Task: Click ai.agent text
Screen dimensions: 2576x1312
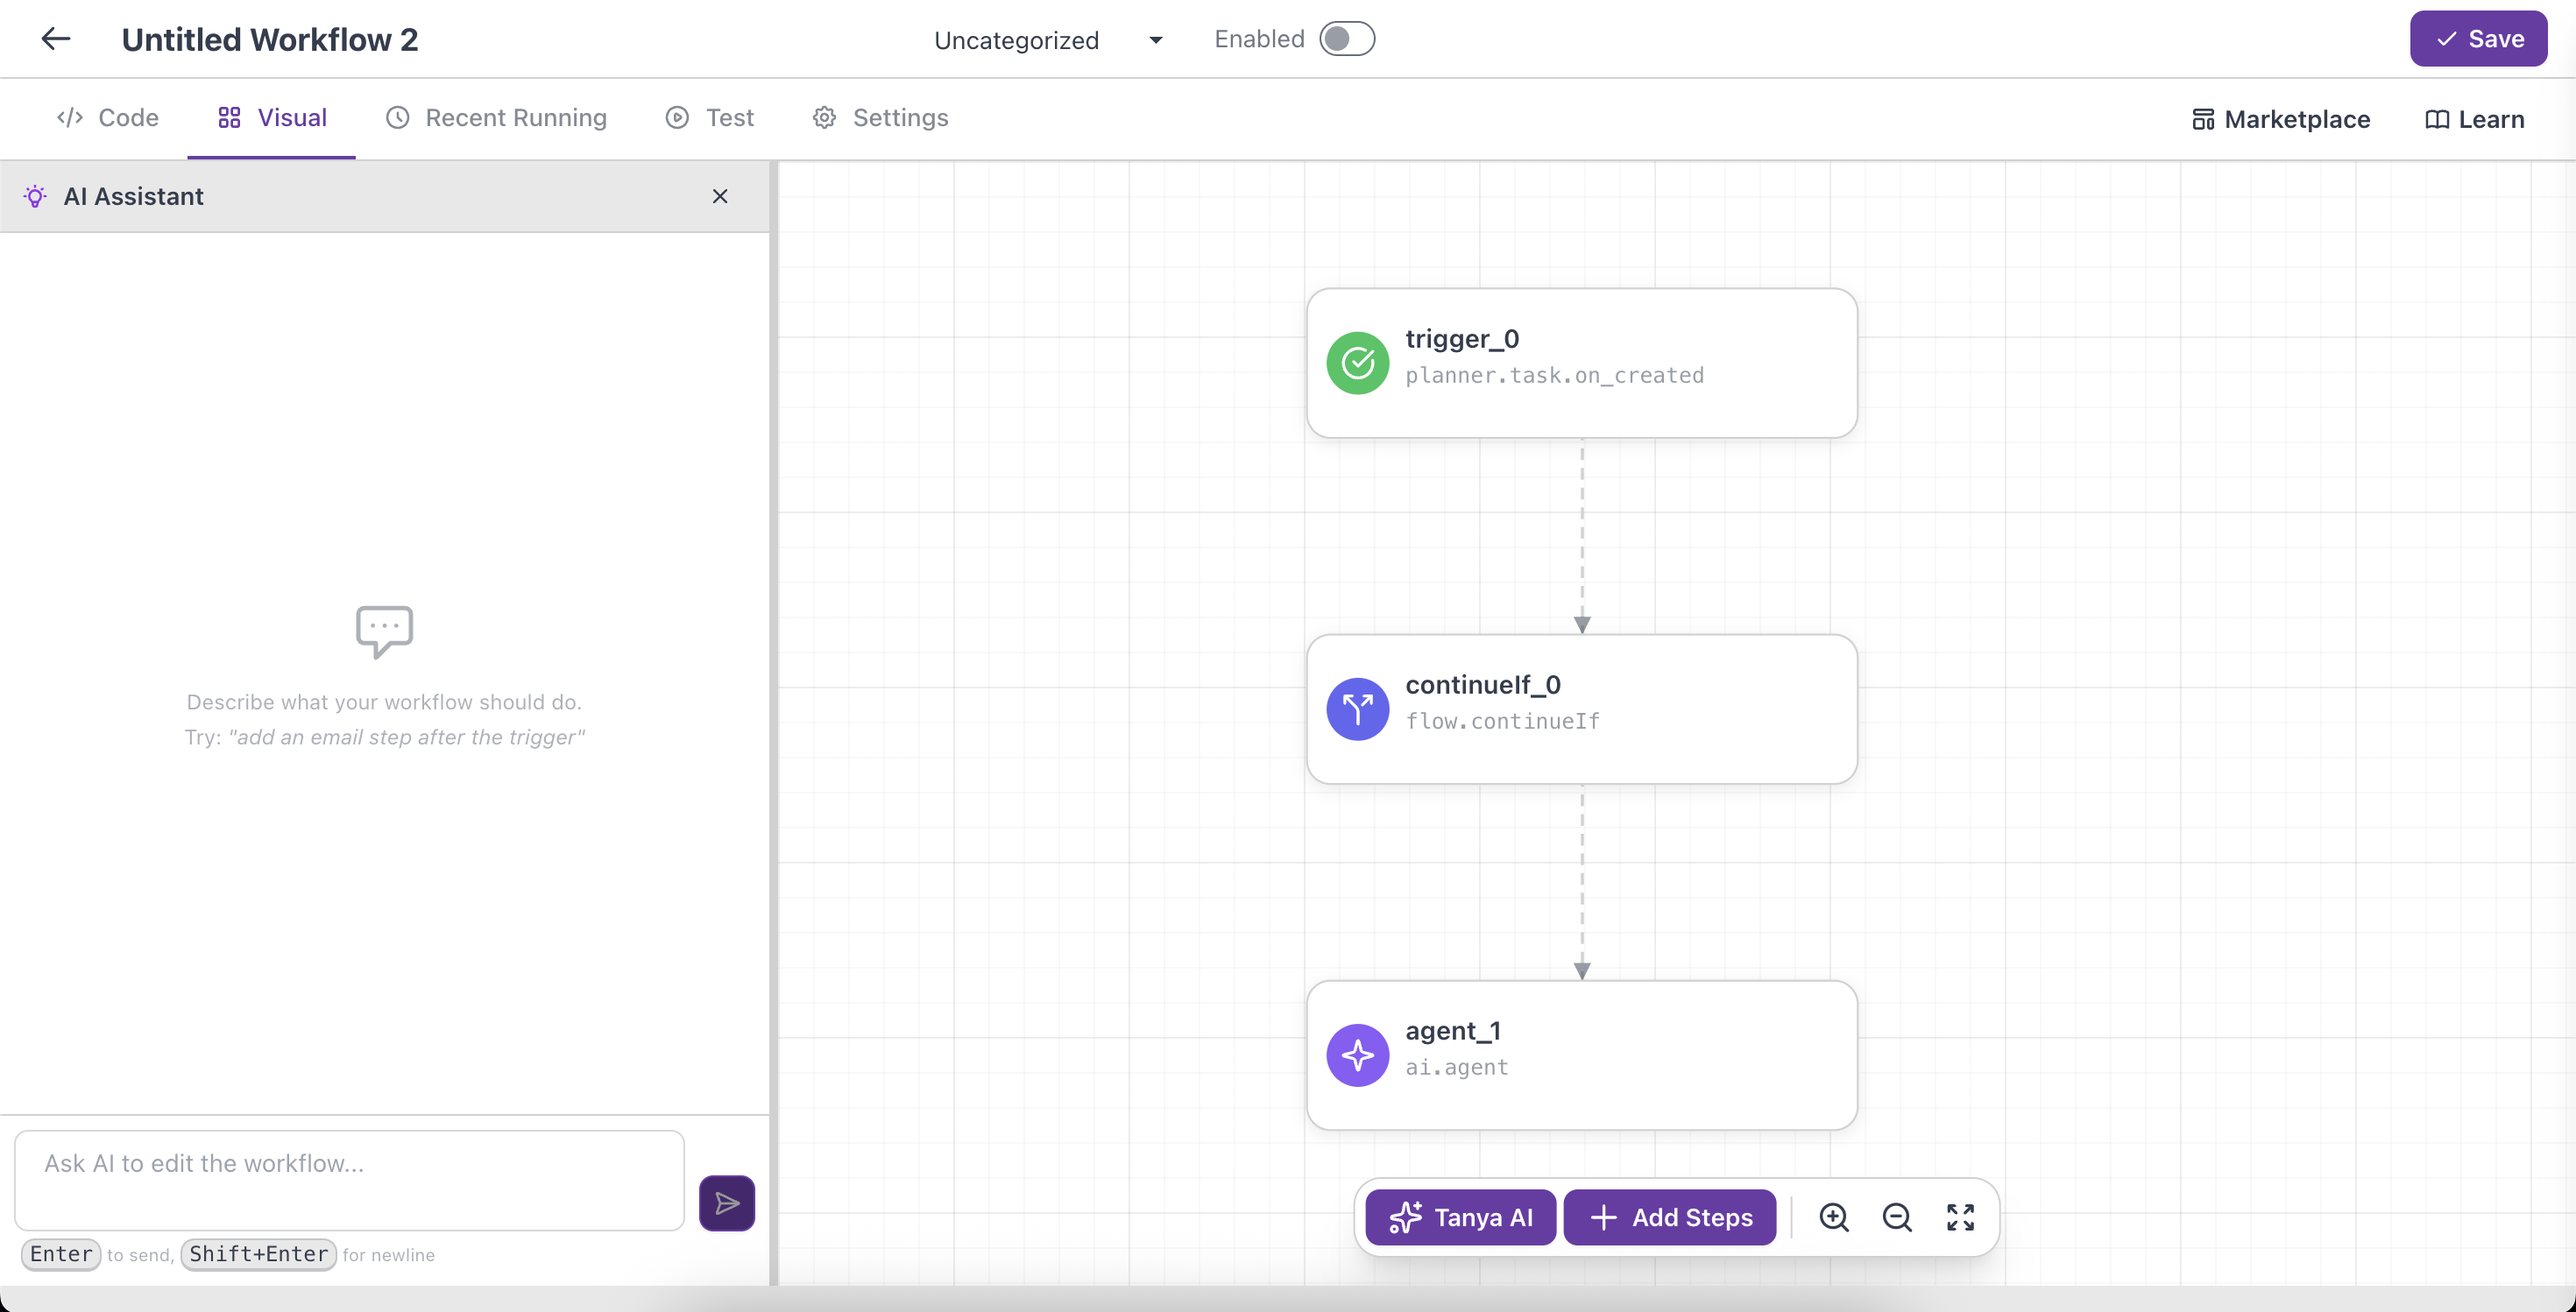Action: [x=1456, y=1067]
